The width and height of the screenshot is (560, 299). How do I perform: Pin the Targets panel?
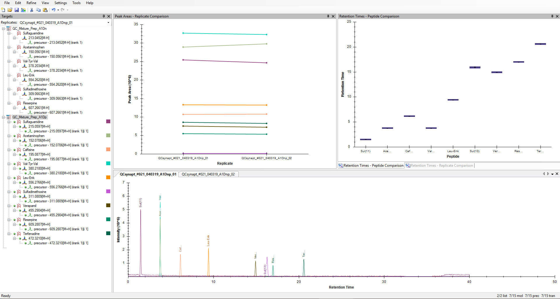point(104,16)
